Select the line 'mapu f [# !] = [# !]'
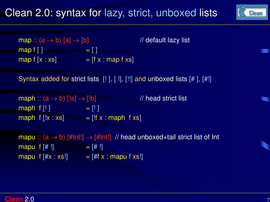This screenshot has width=270, height=202. click(61, 147)
